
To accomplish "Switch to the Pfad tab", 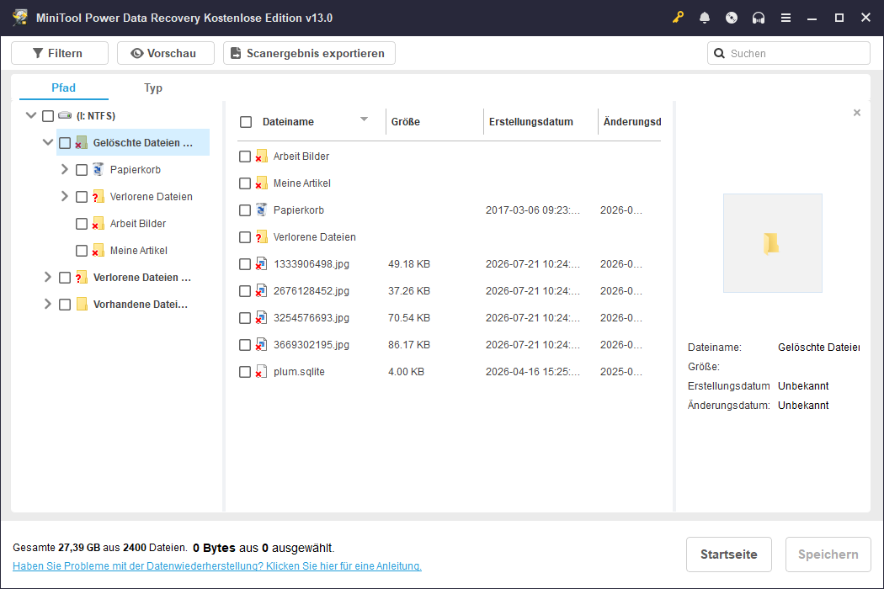I will point(63,88).
